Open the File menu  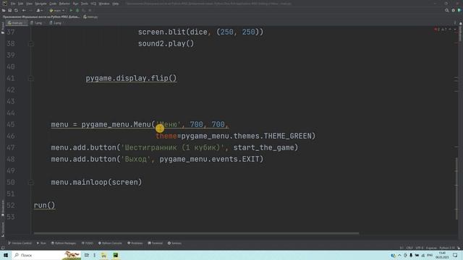click(13, 4)
